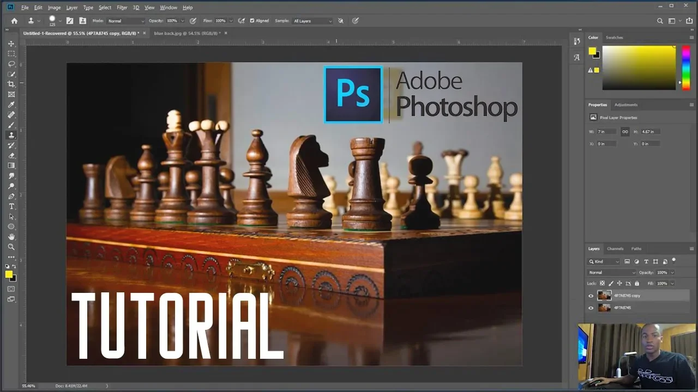
Task: Open the layer blend mode Normal dropdown
Action: point(612,272)
